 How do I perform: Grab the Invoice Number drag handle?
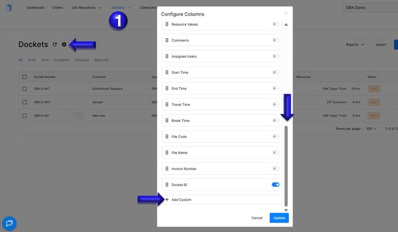click(x=167, y=168)
